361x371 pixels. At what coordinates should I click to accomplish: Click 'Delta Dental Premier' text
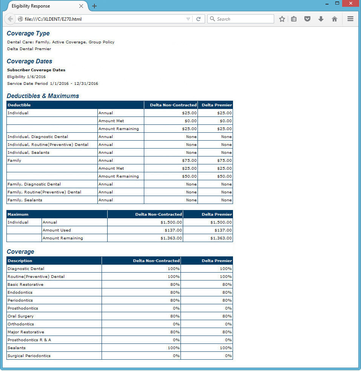click(x=29, y=49)
